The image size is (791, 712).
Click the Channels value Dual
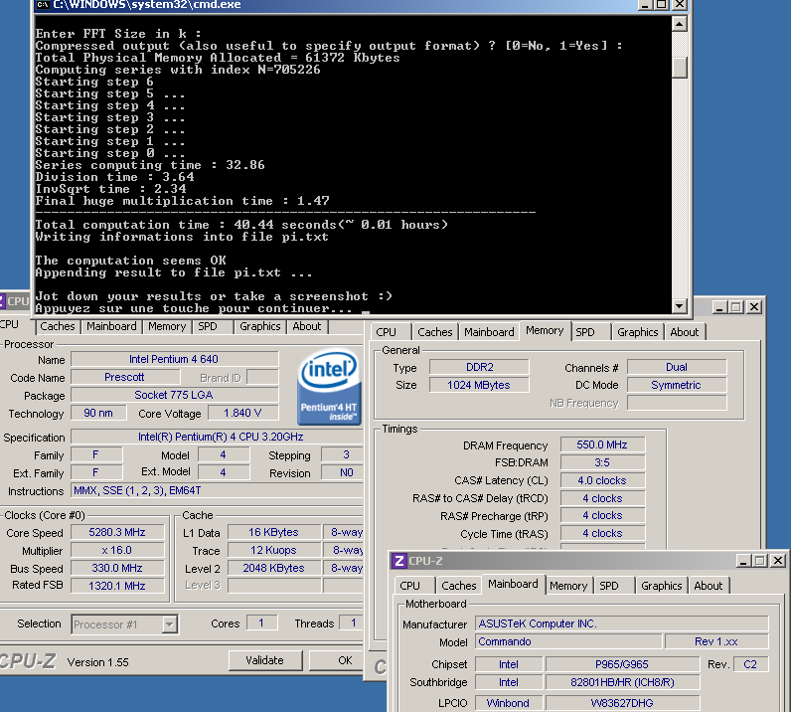[677, 367]
